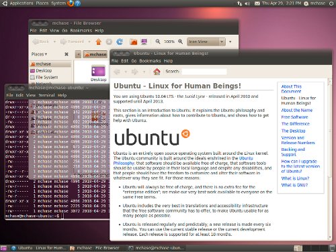Viewport: 336px width, 252px height.
Task: Open Back history dropdown in Help window
Action: tap(126, 72)
